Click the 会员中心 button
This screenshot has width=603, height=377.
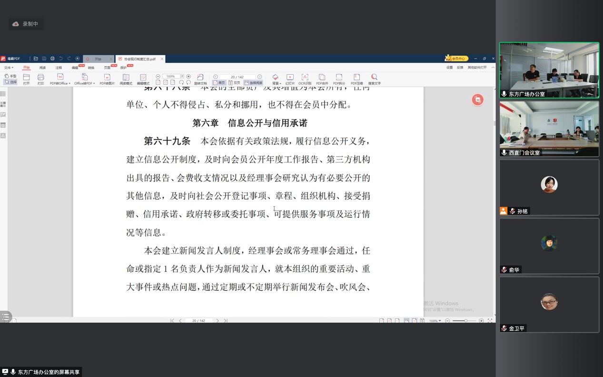[457, 59]
